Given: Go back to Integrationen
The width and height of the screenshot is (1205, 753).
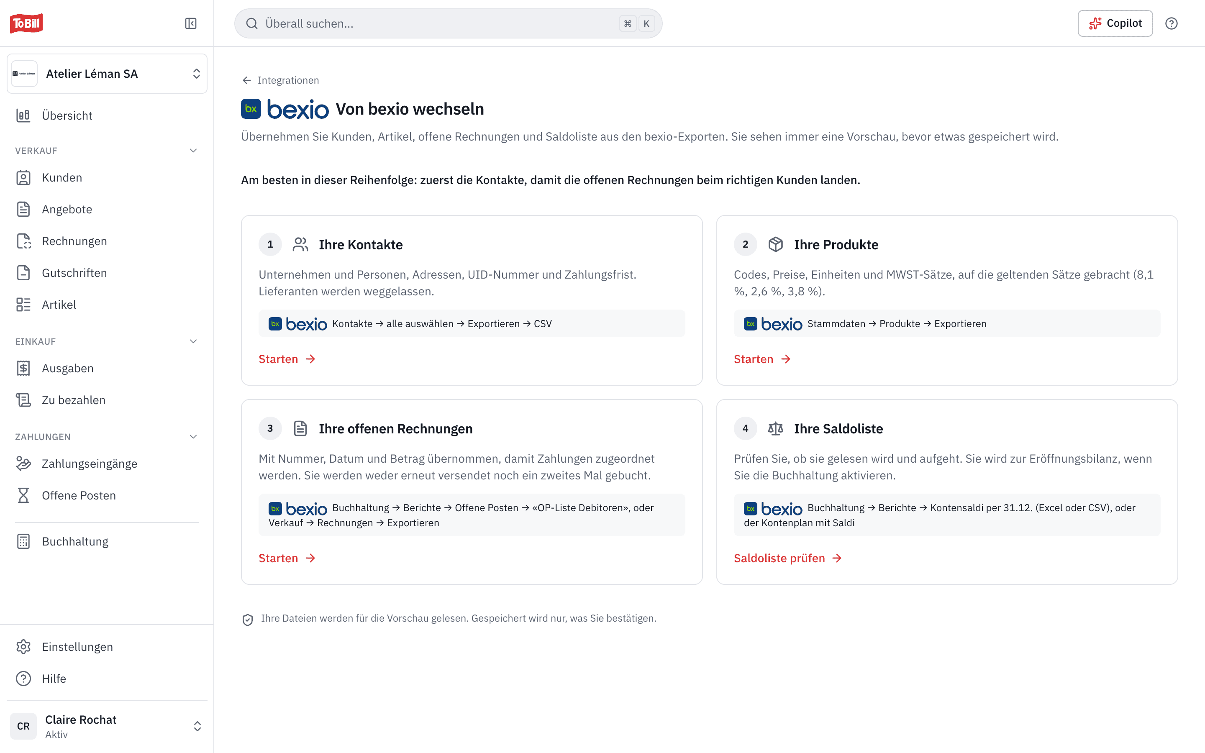Looking at the screenshot, I should [280, 80].
